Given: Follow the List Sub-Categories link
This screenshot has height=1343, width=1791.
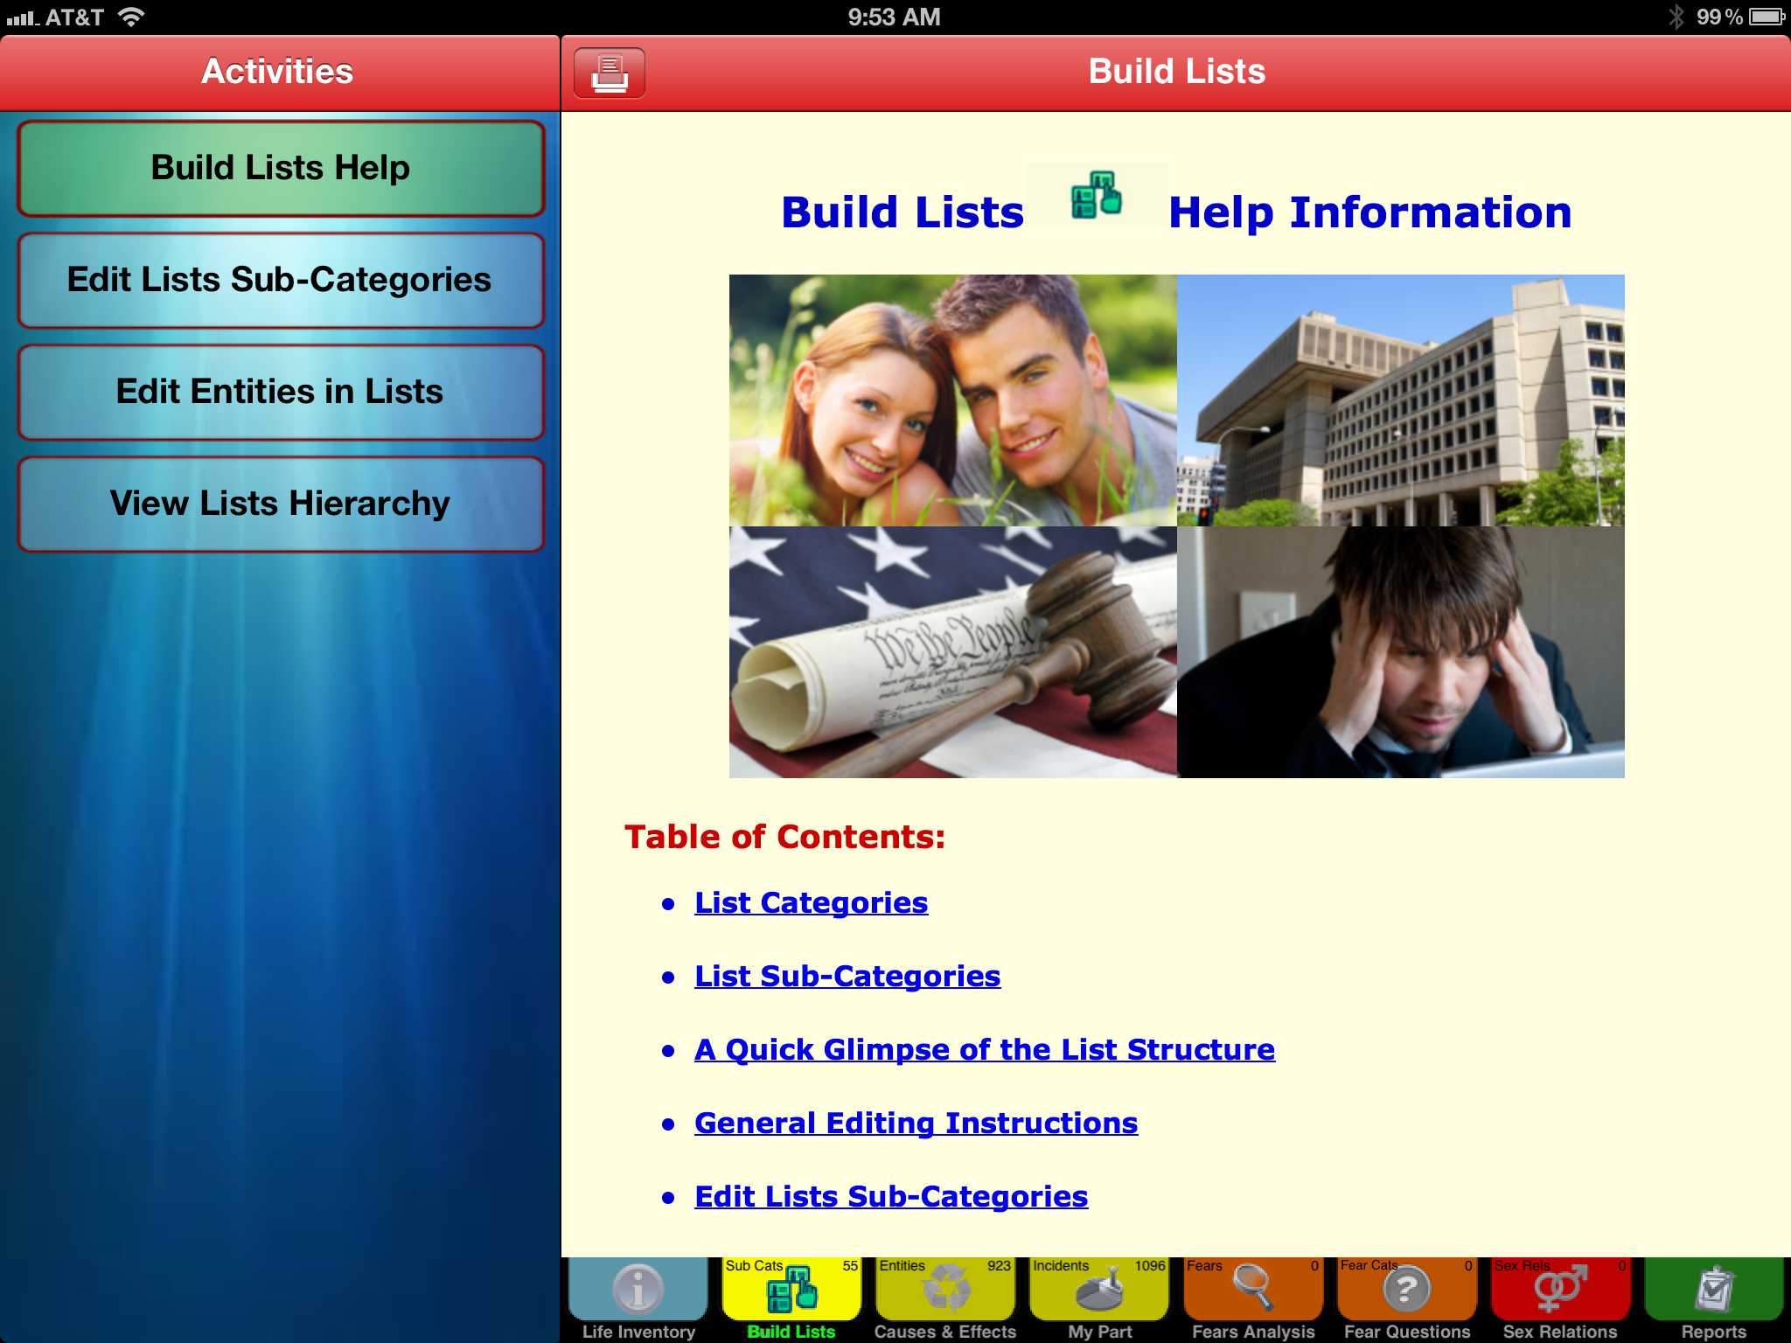Looking at the screenshot, I should pos(847,976).
